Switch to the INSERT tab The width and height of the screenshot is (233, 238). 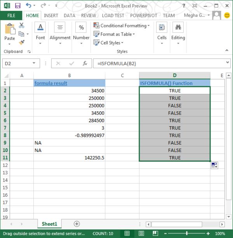tap(51, 16)
